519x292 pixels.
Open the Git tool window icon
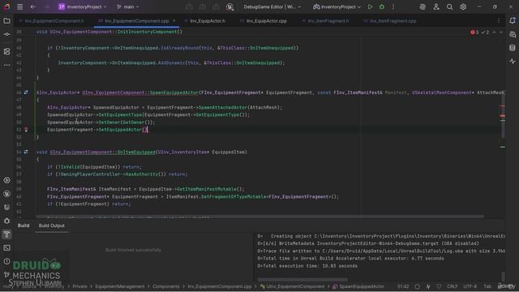6,275
